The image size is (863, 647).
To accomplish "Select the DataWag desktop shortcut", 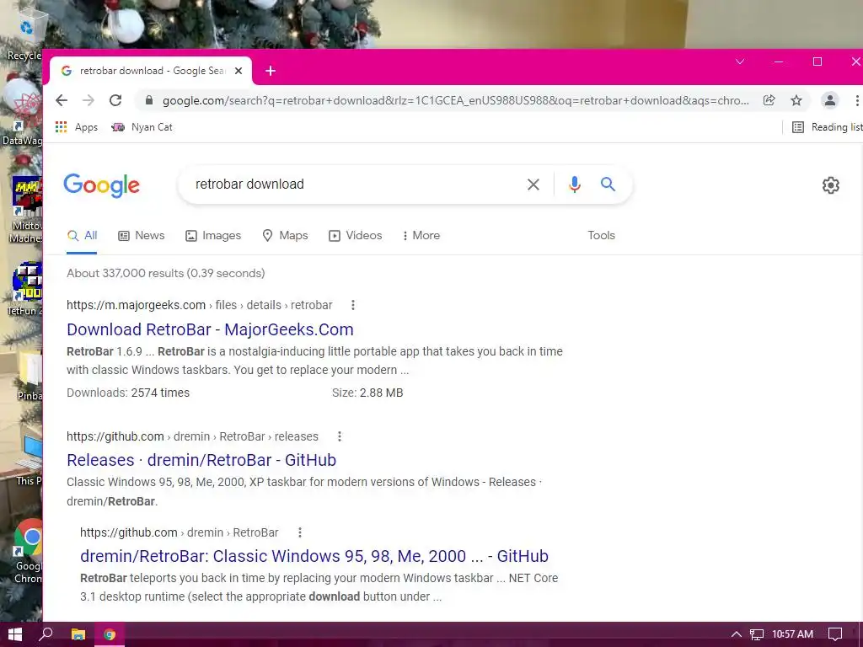I will [22, 118].
